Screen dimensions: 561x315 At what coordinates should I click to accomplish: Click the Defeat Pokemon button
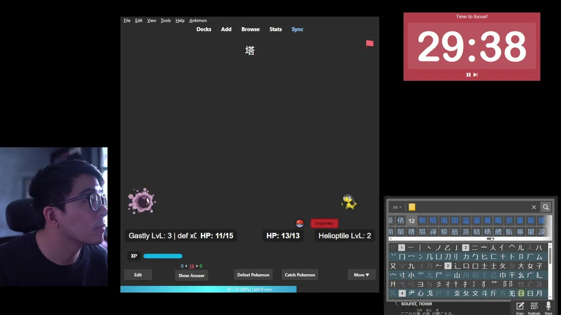pyautogui.click(x=253, y=275)
